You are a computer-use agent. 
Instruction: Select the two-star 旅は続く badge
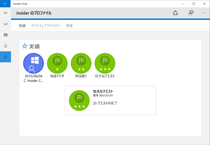(x=81, y=63)
